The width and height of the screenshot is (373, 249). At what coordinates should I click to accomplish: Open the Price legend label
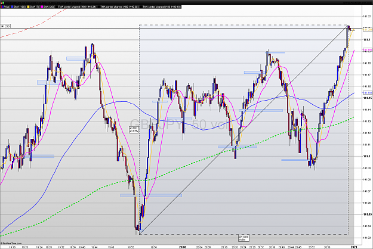click(7, 7)
